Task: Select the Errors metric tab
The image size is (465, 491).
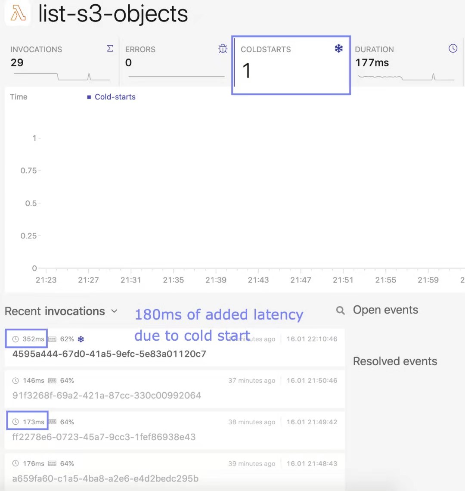Action: (175, 61)
